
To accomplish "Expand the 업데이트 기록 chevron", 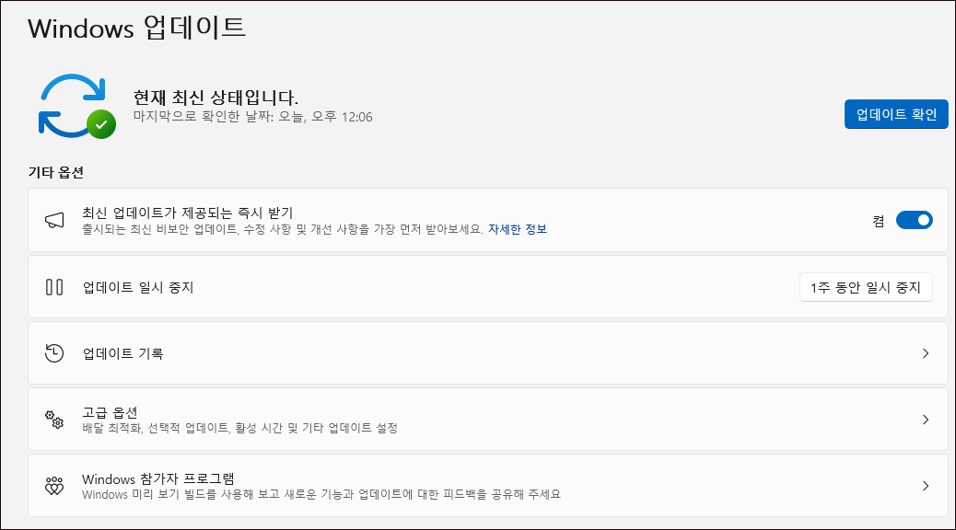I will [x=926, y=352].
